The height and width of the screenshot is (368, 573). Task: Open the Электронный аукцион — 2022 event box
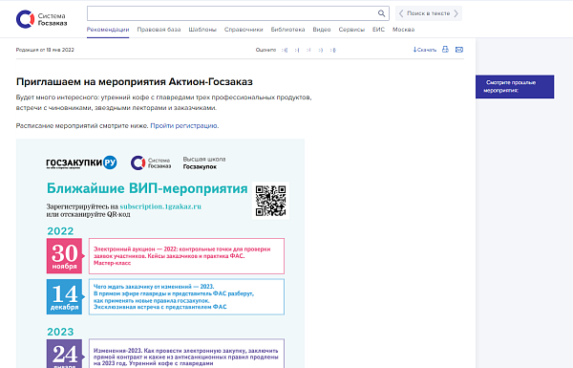(x=186, y=256)
